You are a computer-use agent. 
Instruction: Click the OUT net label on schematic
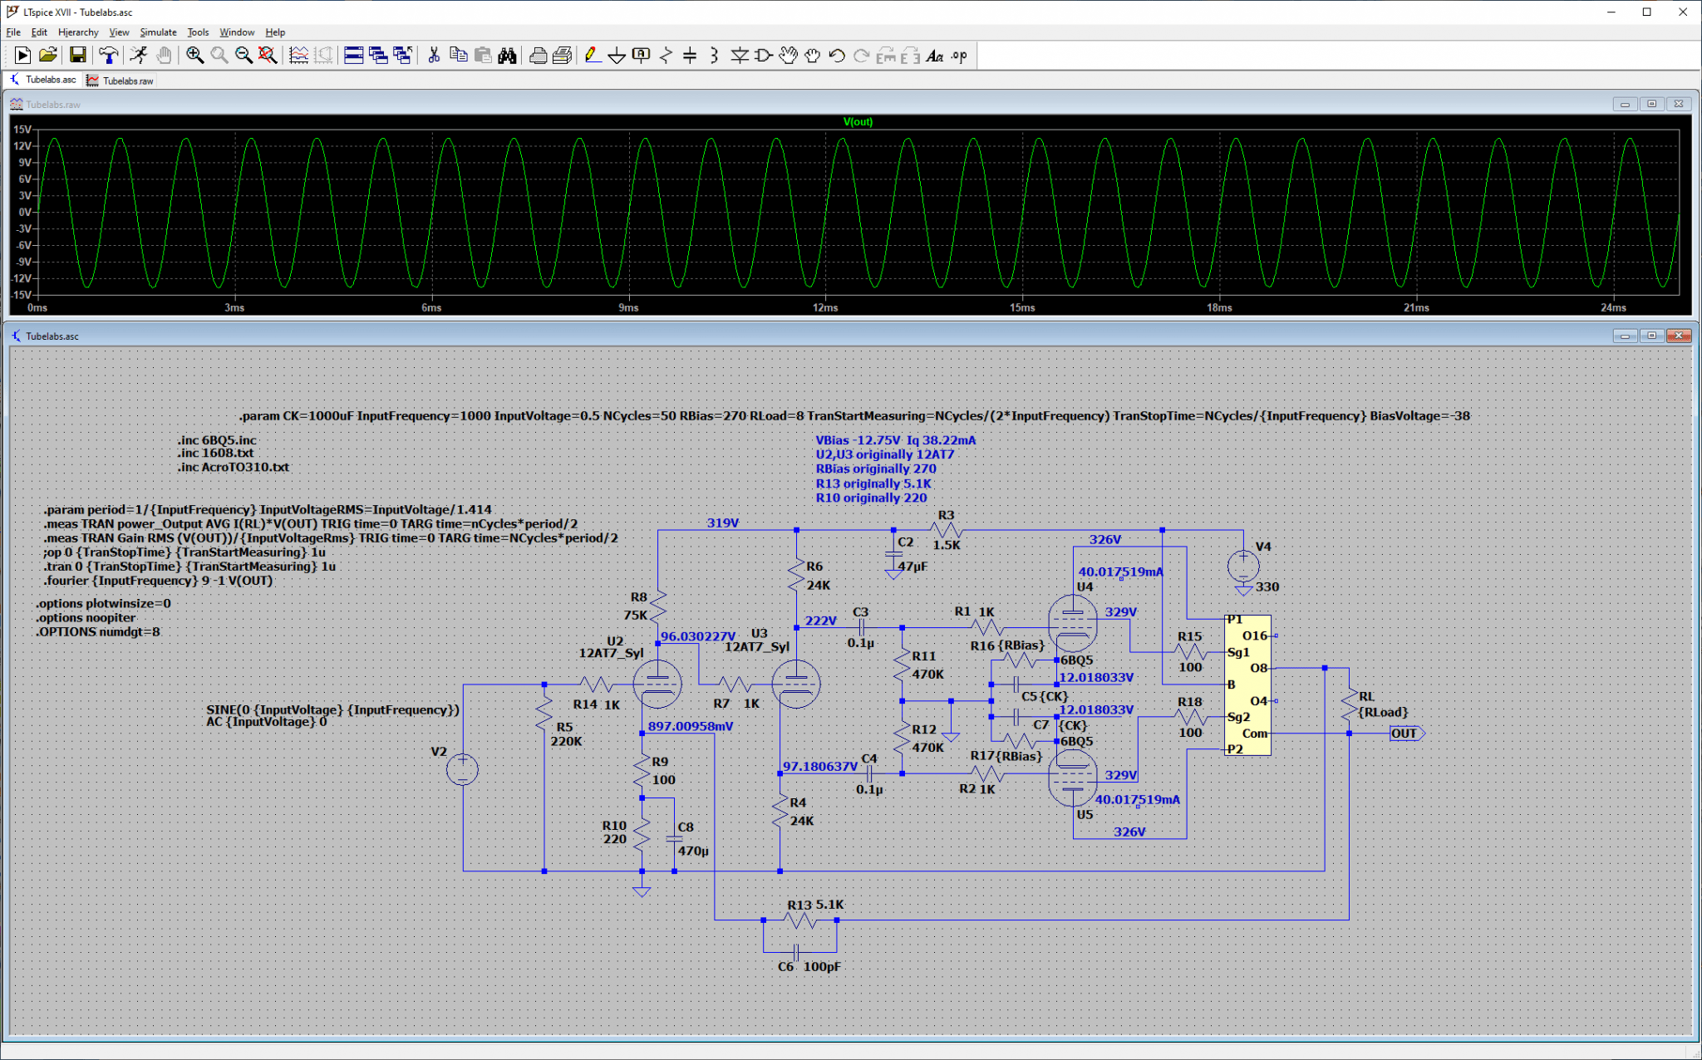pyautogui.click(x=1406, y=734)
